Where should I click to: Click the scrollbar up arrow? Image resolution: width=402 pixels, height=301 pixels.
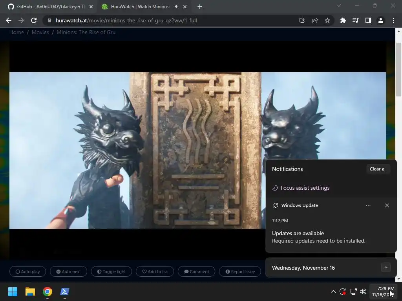tap(399, 31)
